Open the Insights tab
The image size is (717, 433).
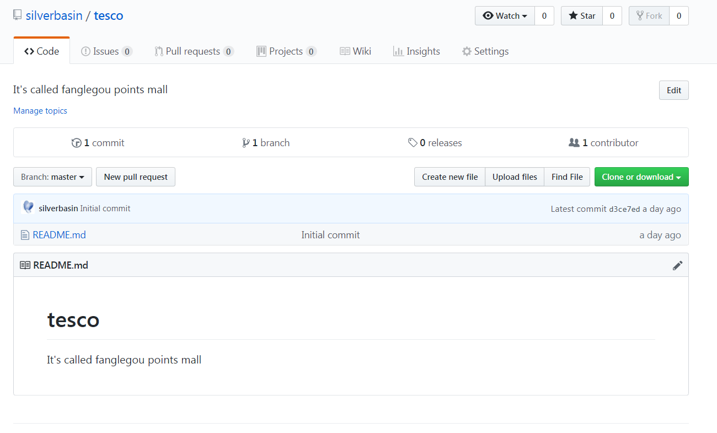(x=416, y=51)
